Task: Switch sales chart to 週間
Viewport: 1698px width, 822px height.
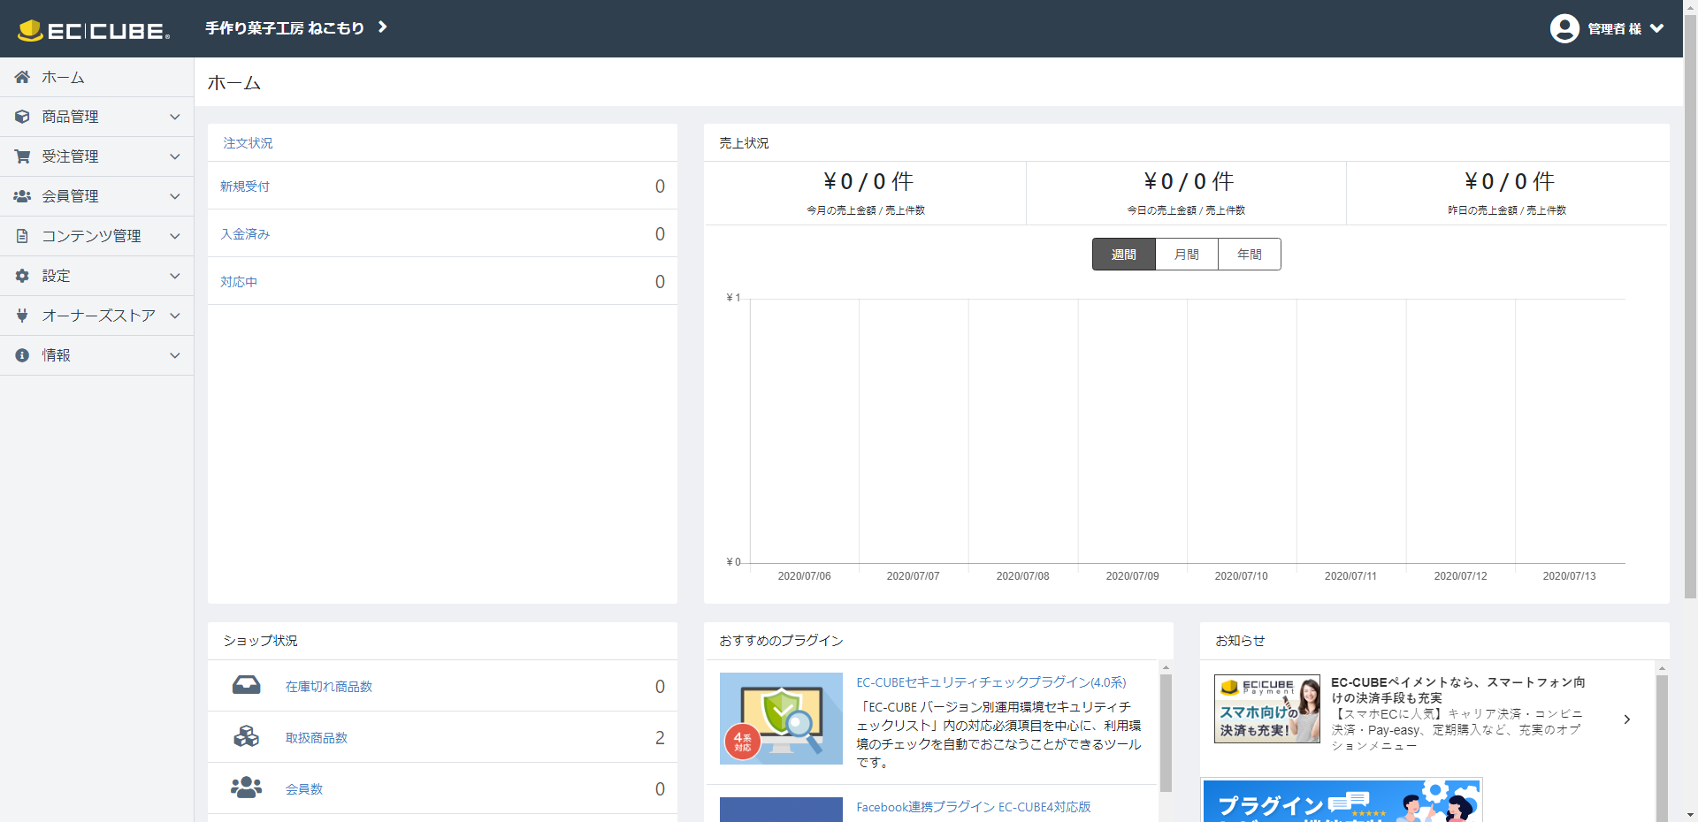Action: tap(1123, 255)
